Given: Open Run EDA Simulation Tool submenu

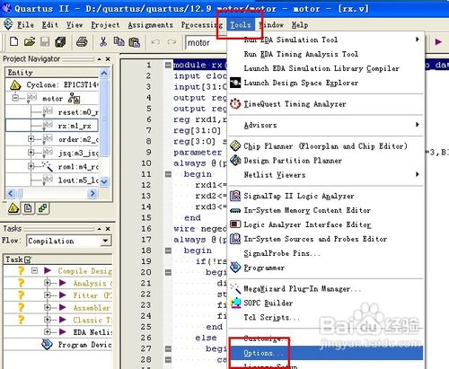Looking at the screenshot, I should 326,40.
